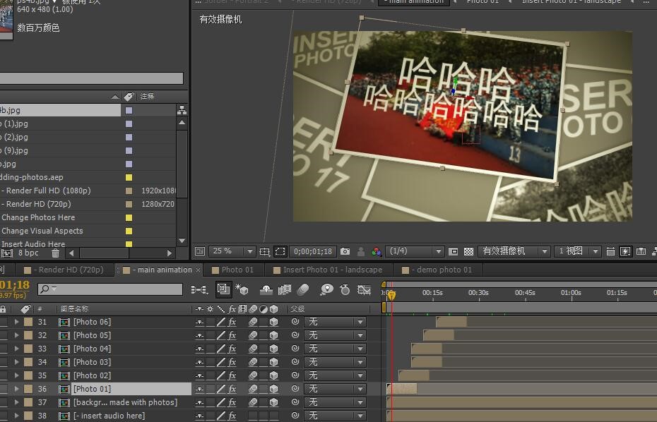Delete selected item with project trash icon
657x422 pixels.
pyautogui.click(x=55, y=253)
